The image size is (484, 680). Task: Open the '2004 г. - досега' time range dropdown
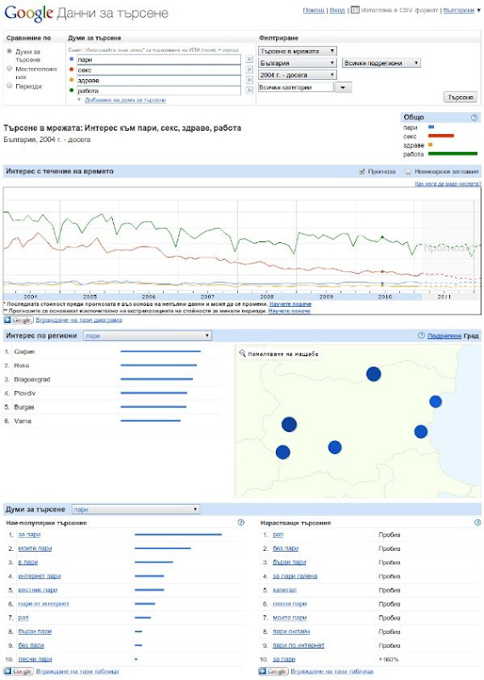(x=297, y=75)
